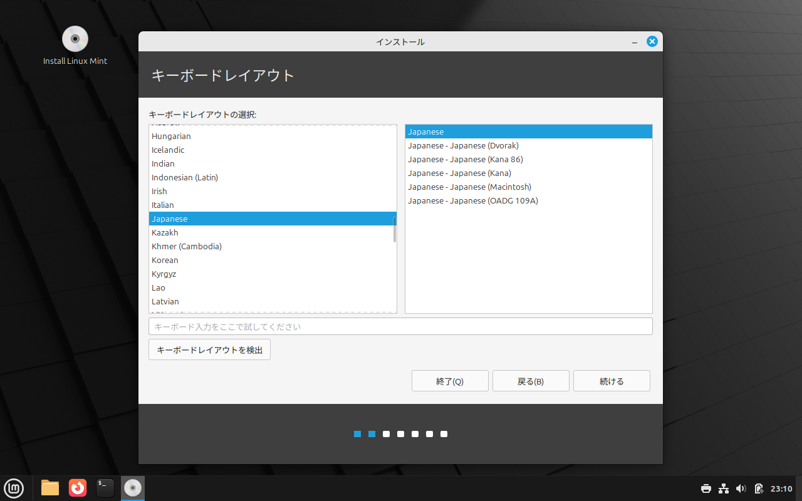802x501 pixels.
Task: Select Italian in the layout list
Action: [x=273, y=205]
